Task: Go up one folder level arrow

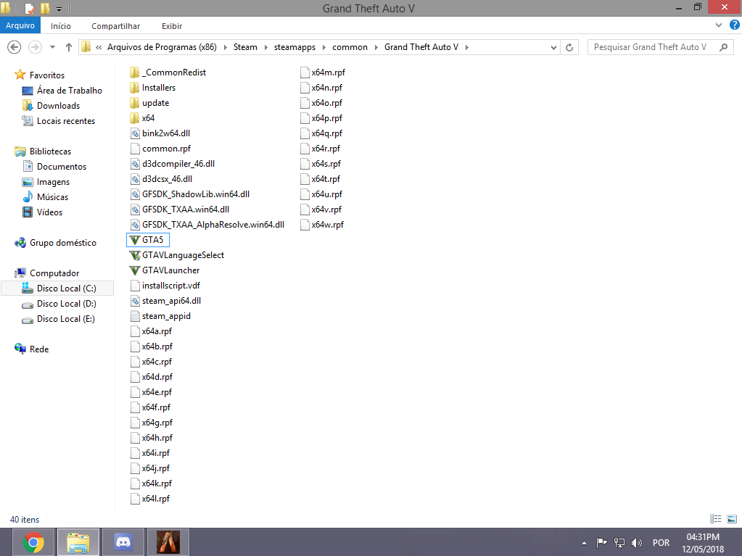Action: 69,47
